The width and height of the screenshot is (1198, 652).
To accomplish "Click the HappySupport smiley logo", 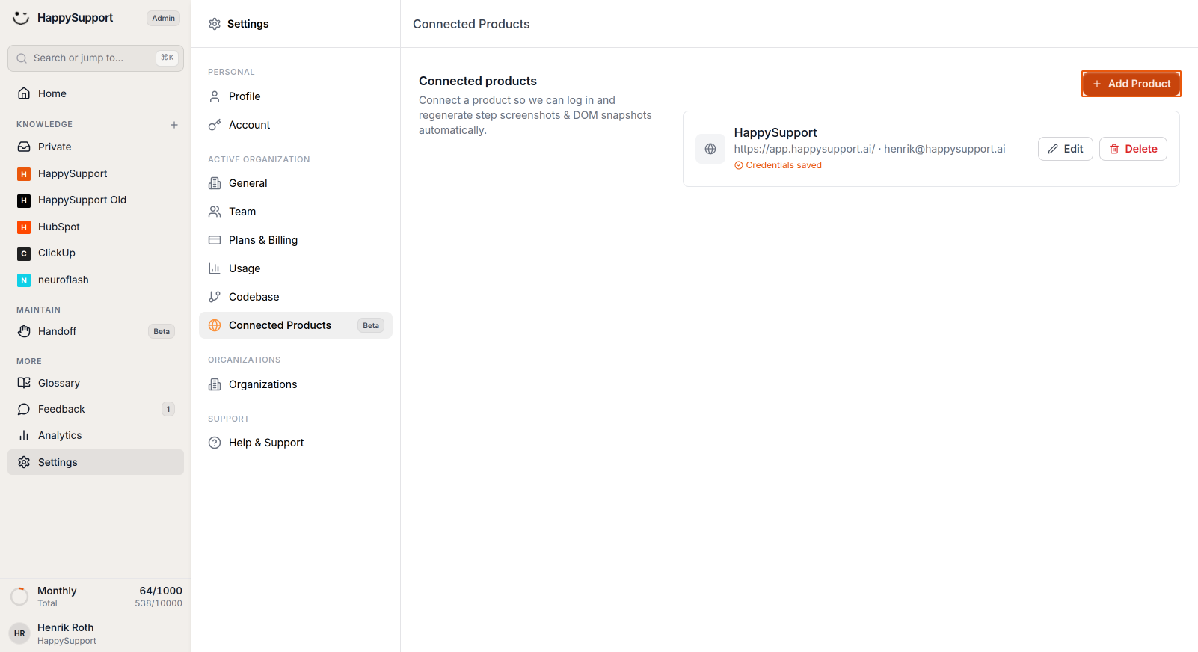I will pyautogui.click(x=21, y=18).
